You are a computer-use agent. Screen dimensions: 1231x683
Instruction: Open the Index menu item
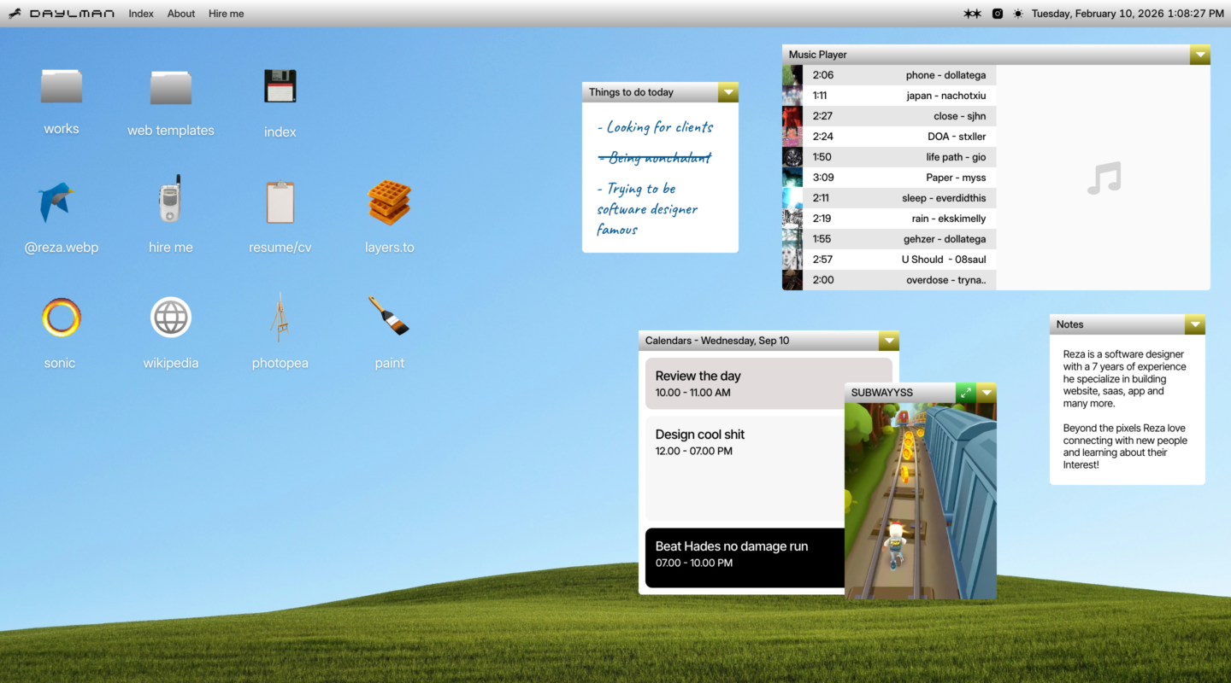pyautogui.click(x=141, y=14)
